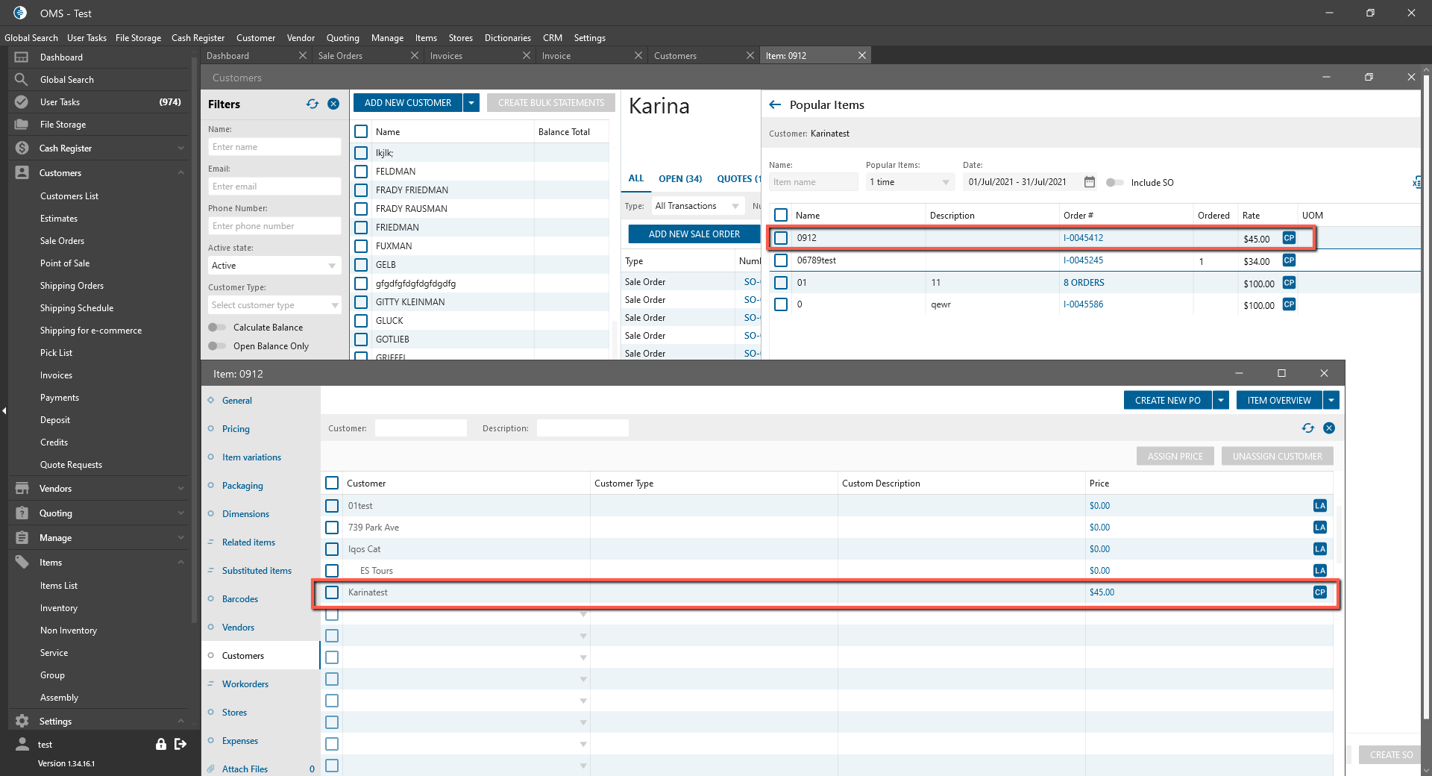Open order link I-0045412
This screenshot has height=776, width=1432.
1083,238
